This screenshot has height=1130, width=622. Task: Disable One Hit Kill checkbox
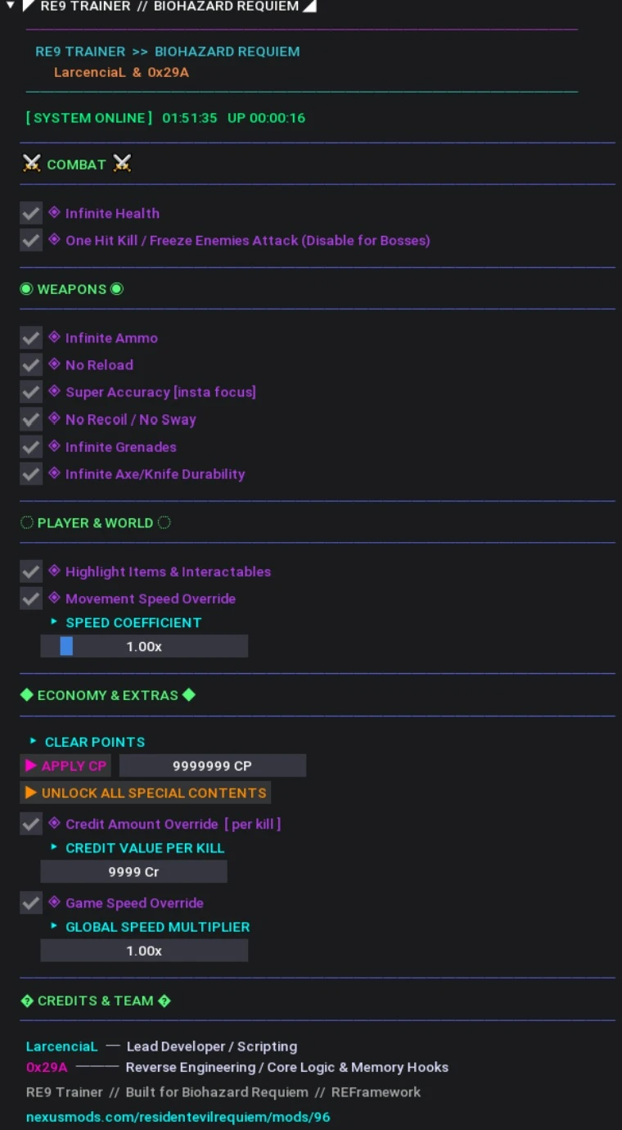[31, 241]
